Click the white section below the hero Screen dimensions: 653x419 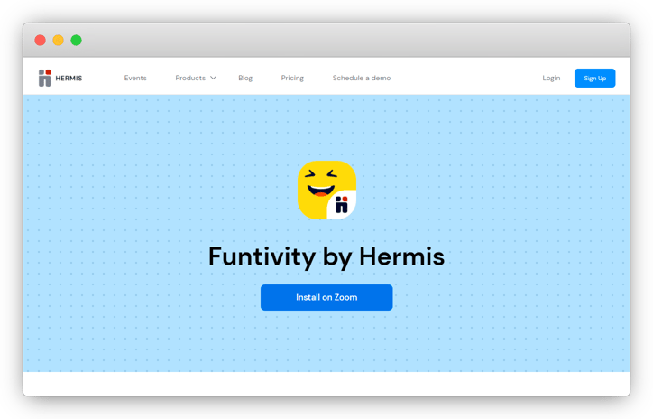(x=326, y=383)
